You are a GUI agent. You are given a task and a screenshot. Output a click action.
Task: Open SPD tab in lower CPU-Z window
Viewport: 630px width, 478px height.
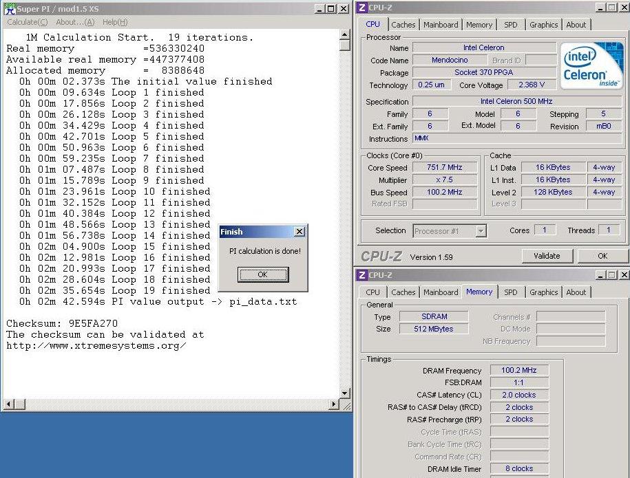point(511,292)
